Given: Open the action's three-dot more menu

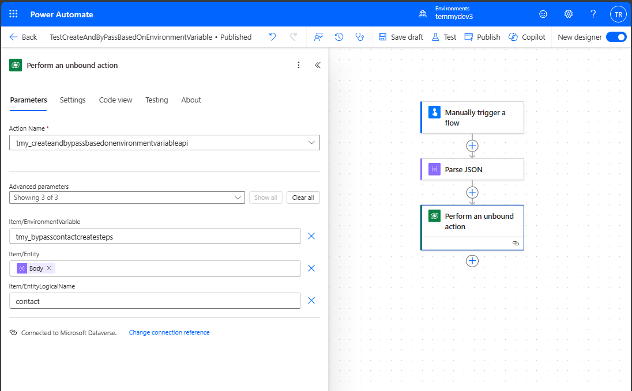Looking at the screenshot, I should 299,65.
